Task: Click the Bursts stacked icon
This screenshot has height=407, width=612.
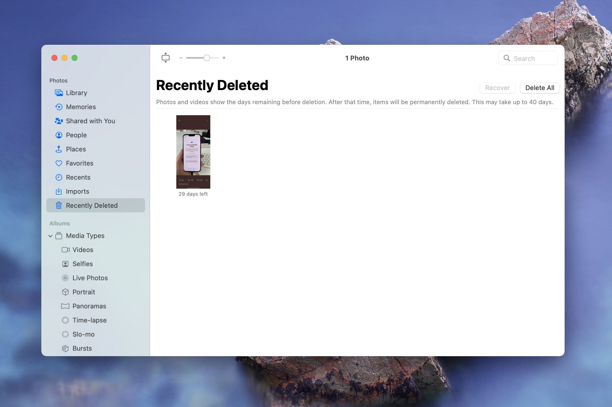Action: (65, 348)
